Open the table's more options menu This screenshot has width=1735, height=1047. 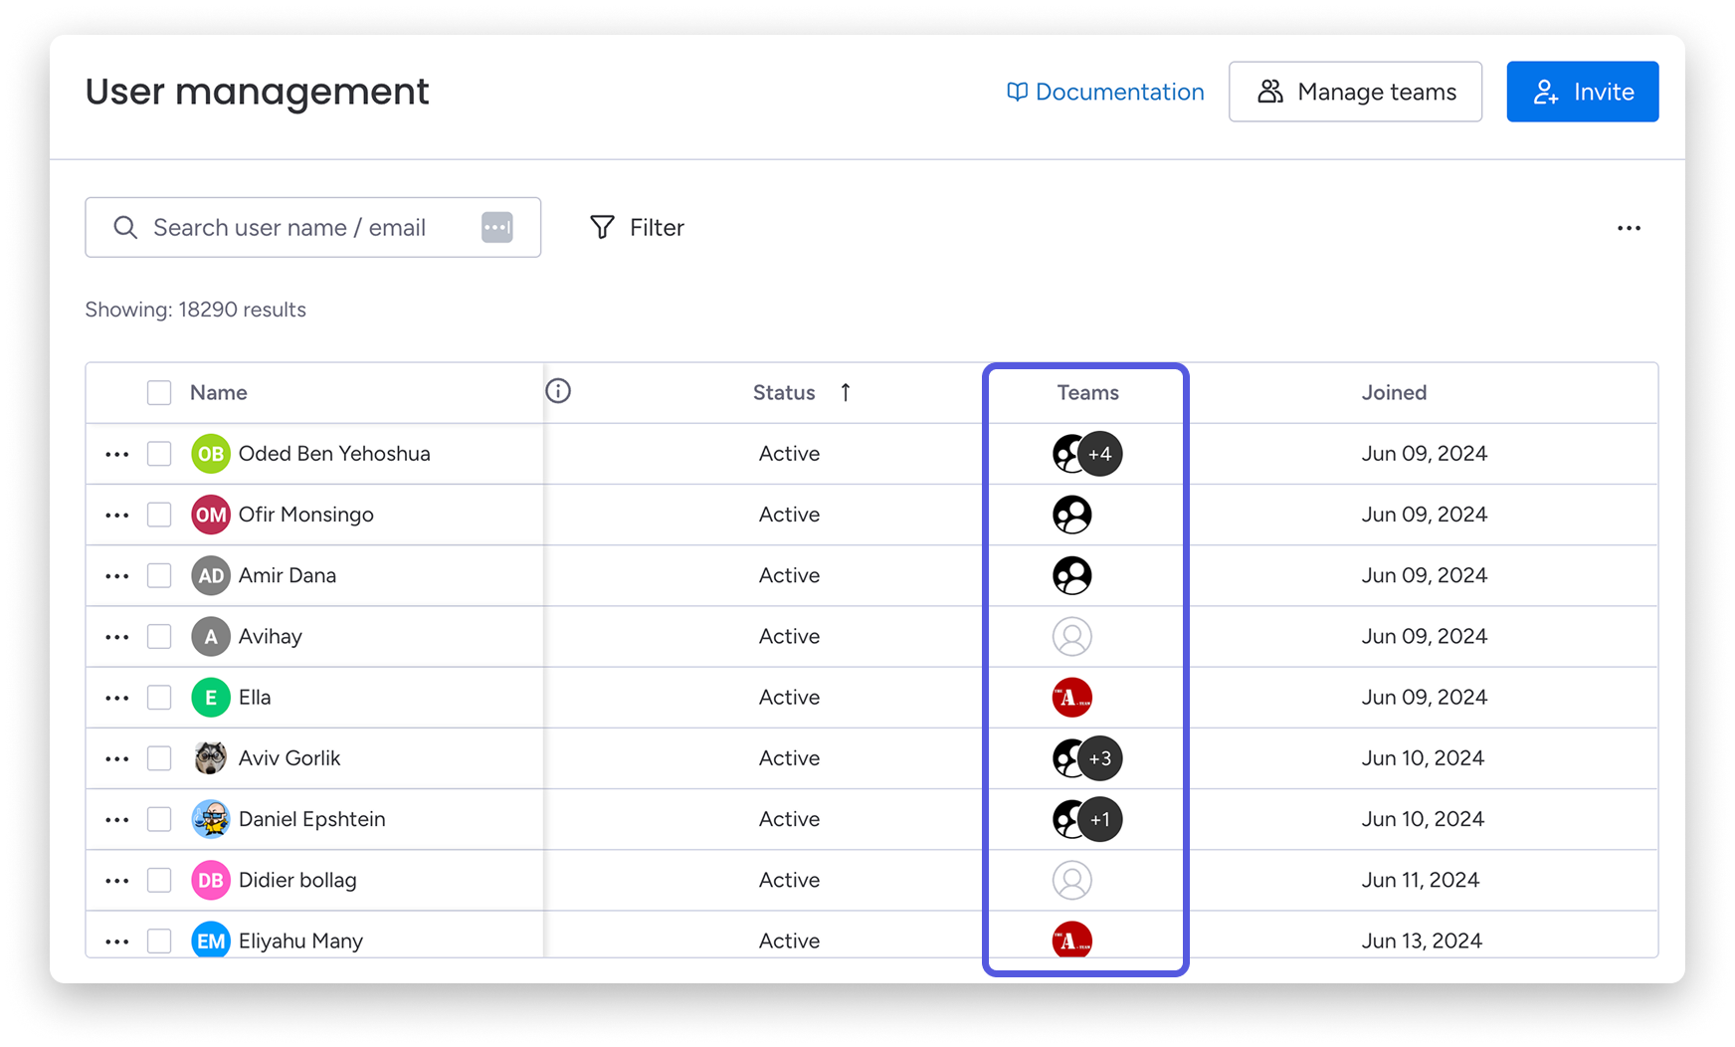(1629, 229)
